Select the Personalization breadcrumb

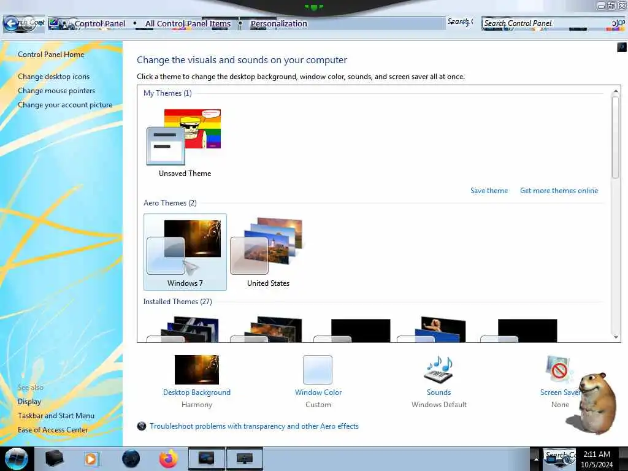279,24
